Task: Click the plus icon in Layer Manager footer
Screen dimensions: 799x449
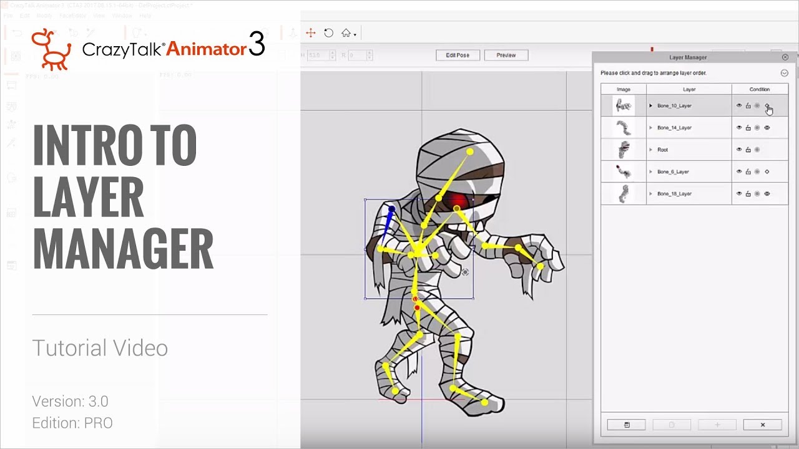Action: (717, 425)
